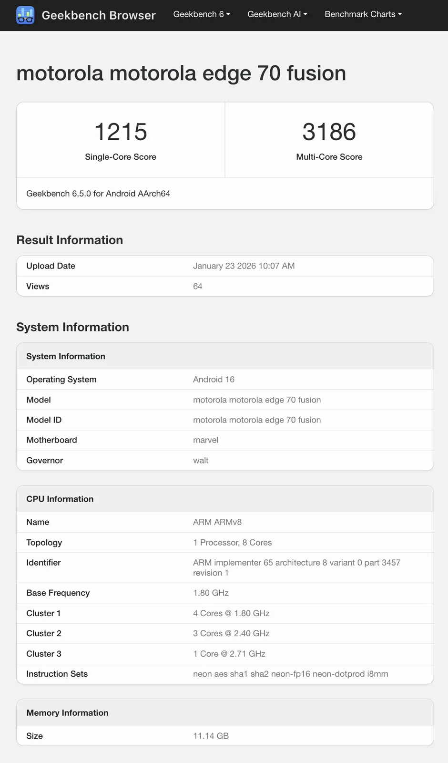Click the memory size 11.14 GB

point(211,736)
